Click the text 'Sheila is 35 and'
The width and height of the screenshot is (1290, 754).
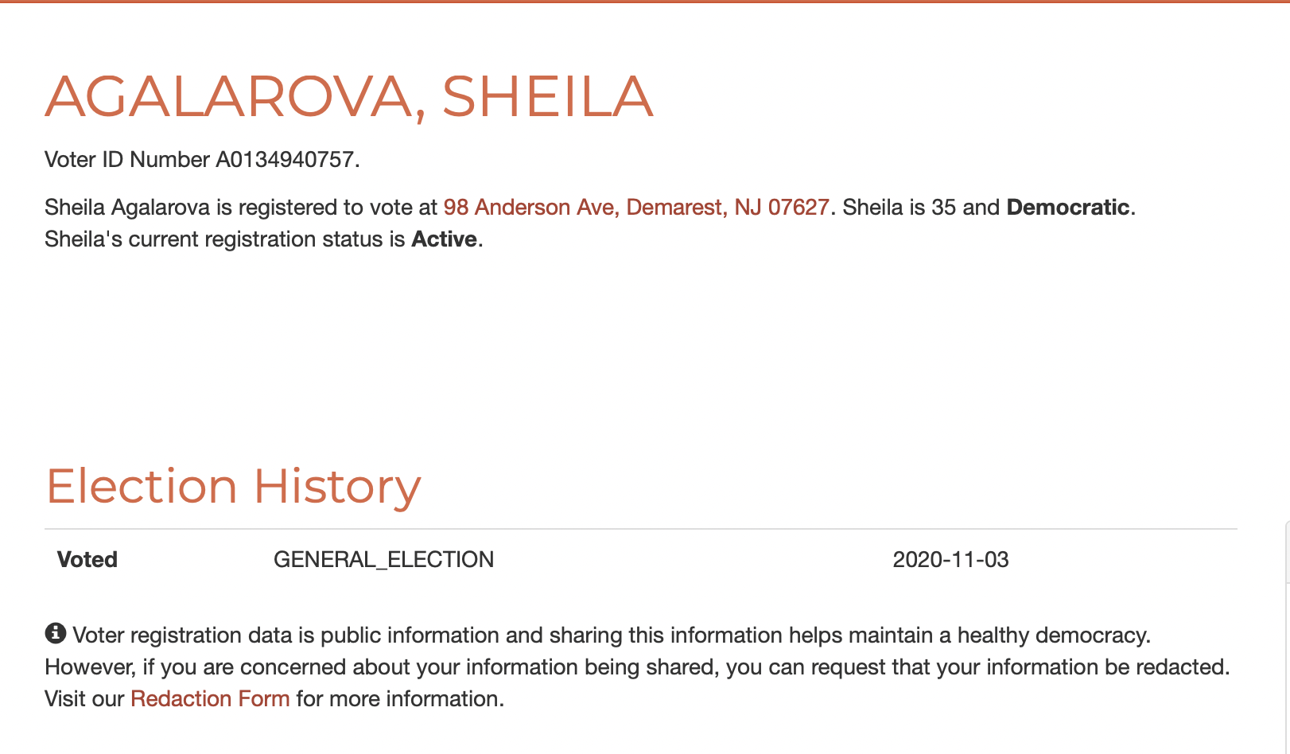point(921,208)
